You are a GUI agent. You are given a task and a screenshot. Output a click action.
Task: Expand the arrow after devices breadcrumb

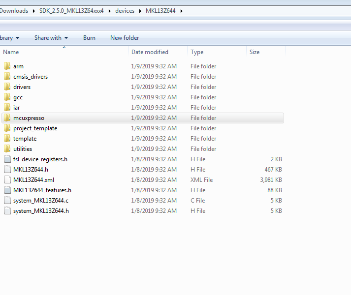click(x=140, y=11)
